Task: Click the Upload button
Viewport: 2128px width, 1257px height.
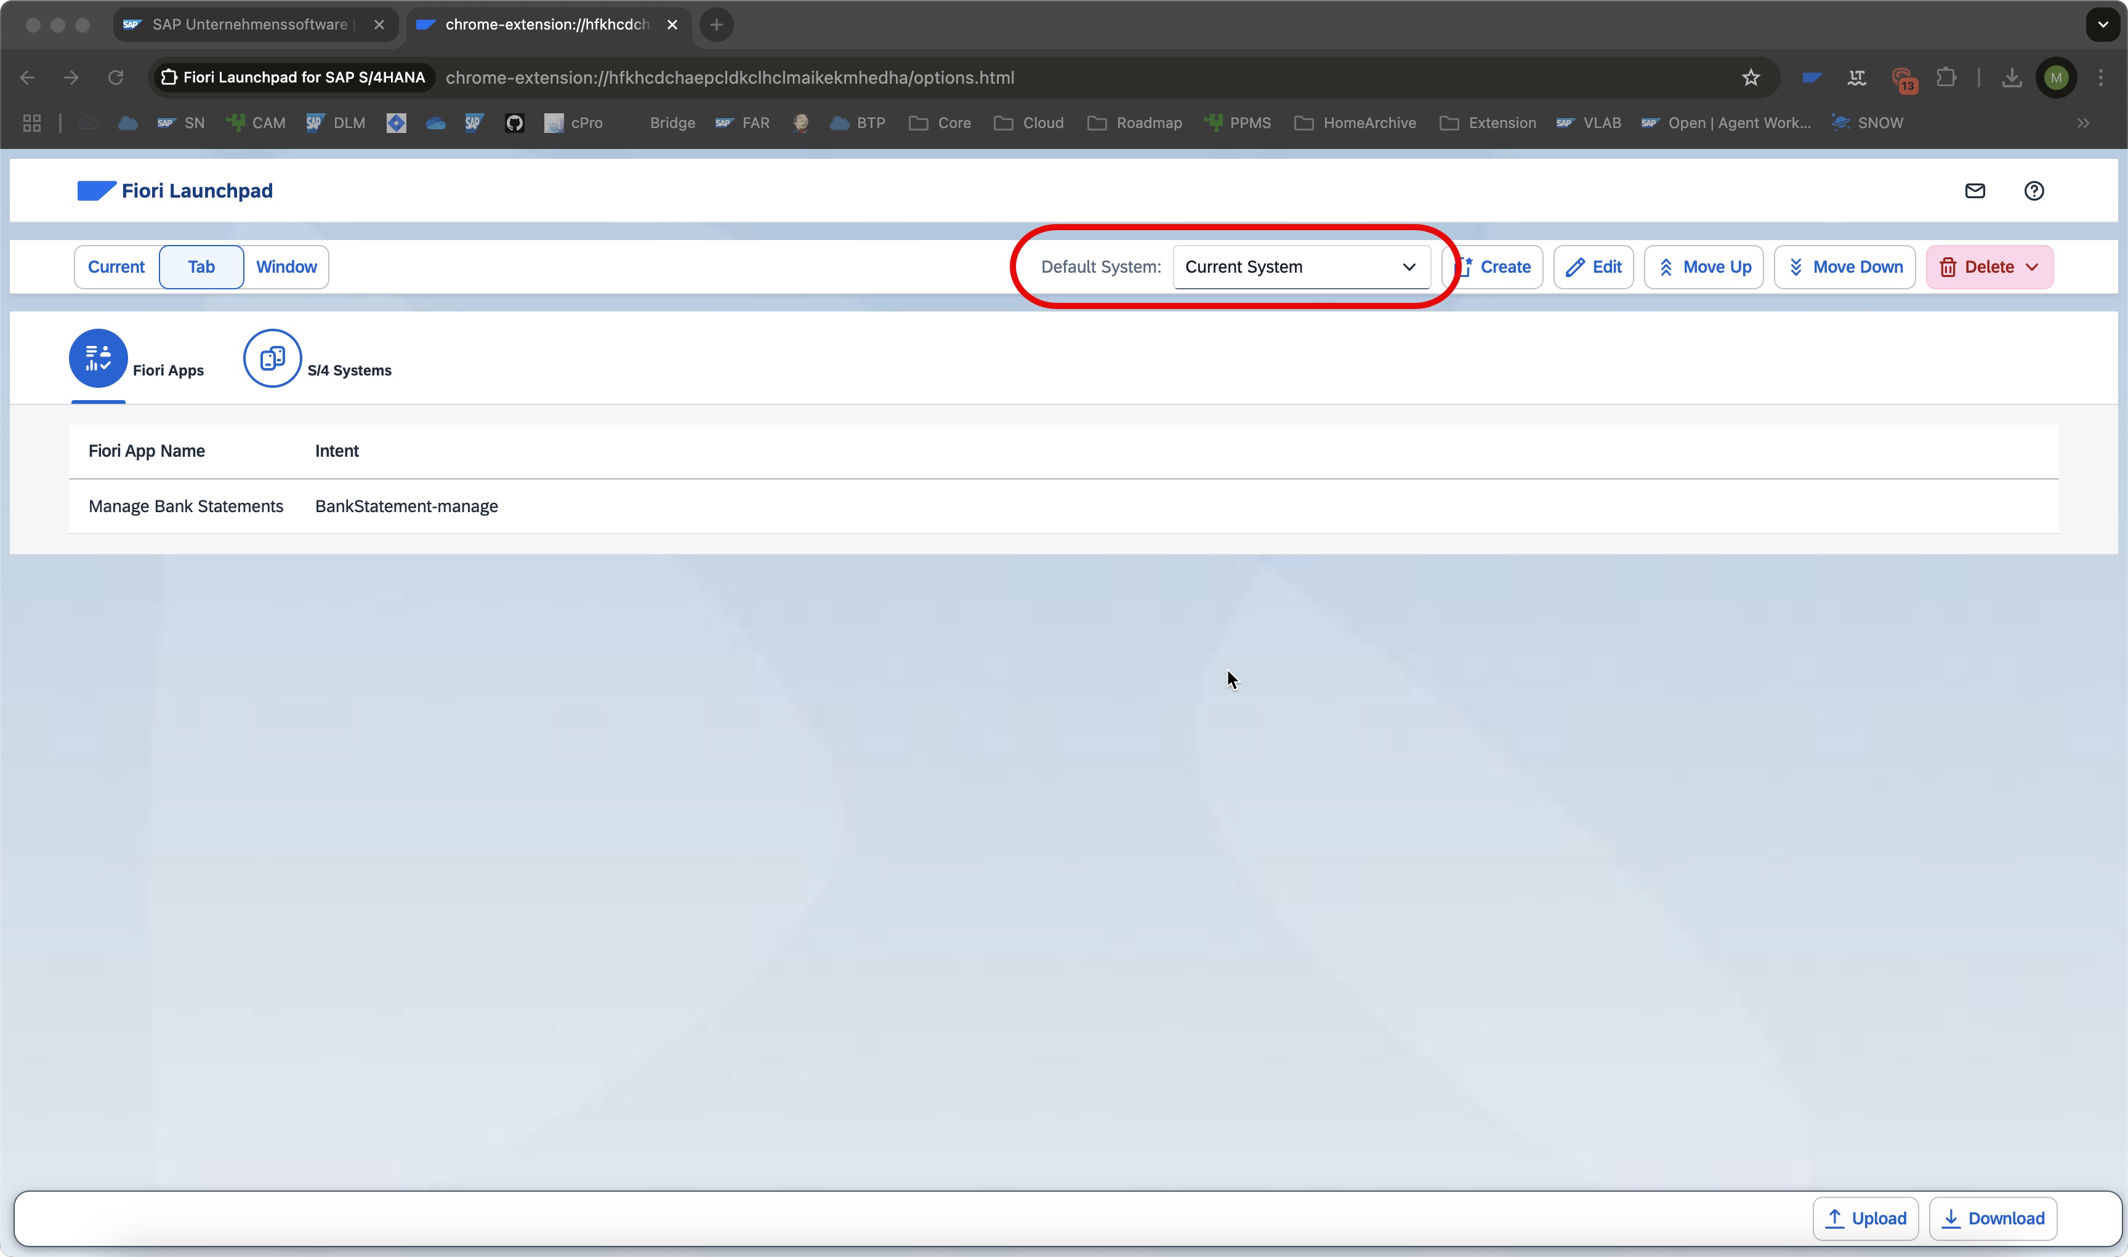Action: 1866,1218
